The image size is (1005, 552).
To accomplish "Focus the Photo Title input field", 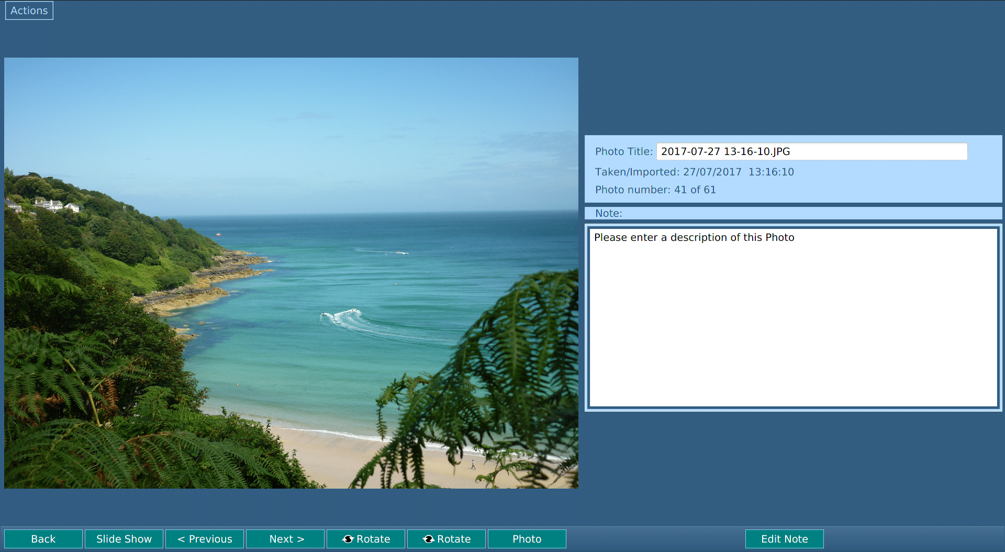I will pos(812,151).
